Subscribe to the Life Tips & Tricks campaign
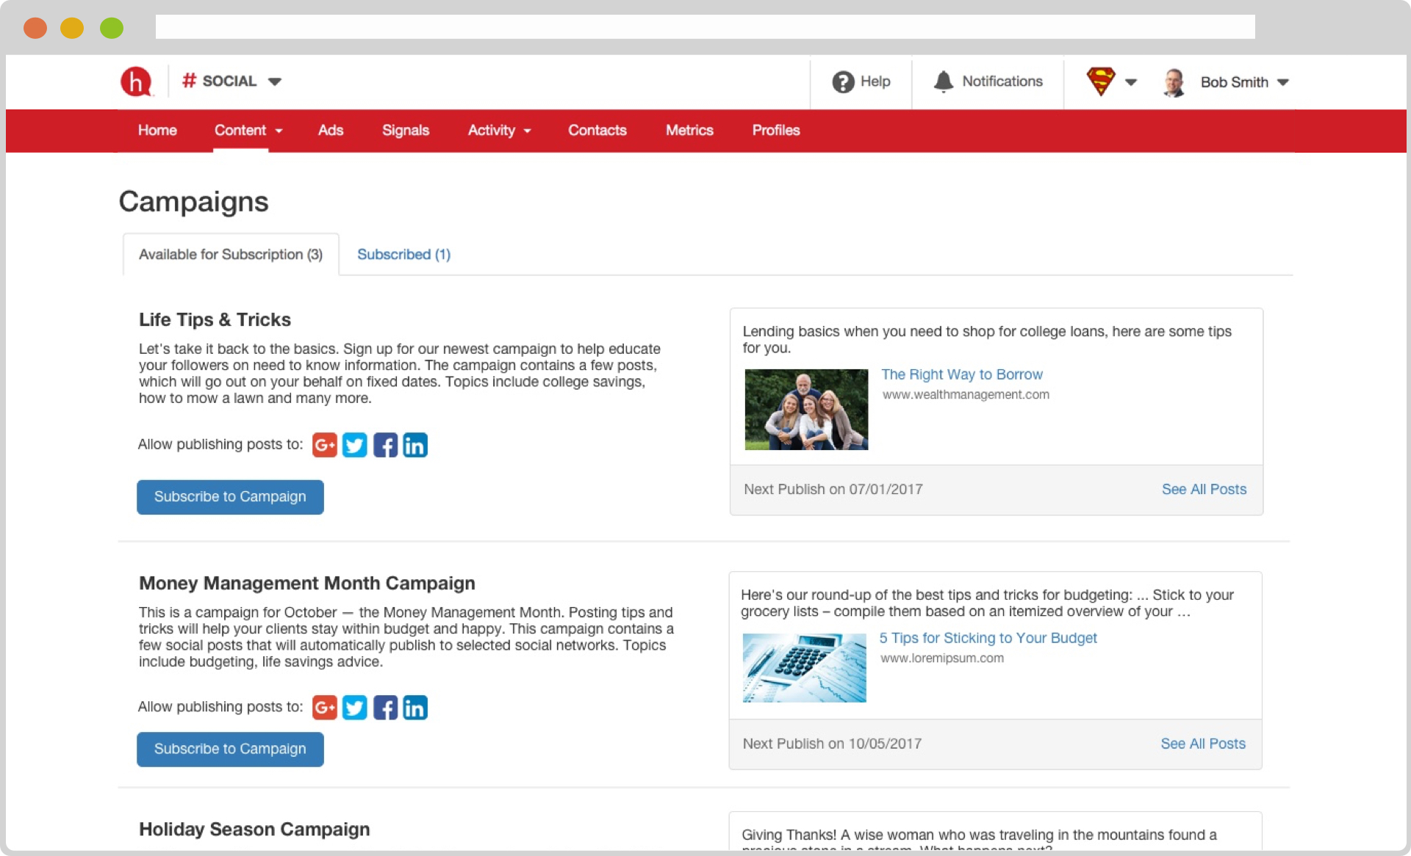This screenshot has height=856, width=1411. [x=230, y=497]
